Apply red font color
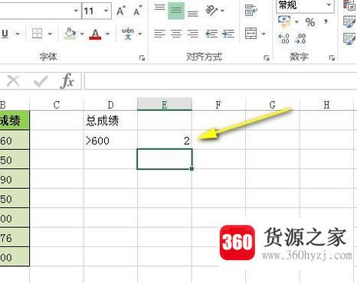Image resolution: width=357 pixels, height=283 pixels. [95, 34]
